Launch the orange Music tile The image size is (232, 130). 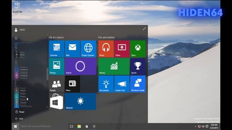[106, 49]
